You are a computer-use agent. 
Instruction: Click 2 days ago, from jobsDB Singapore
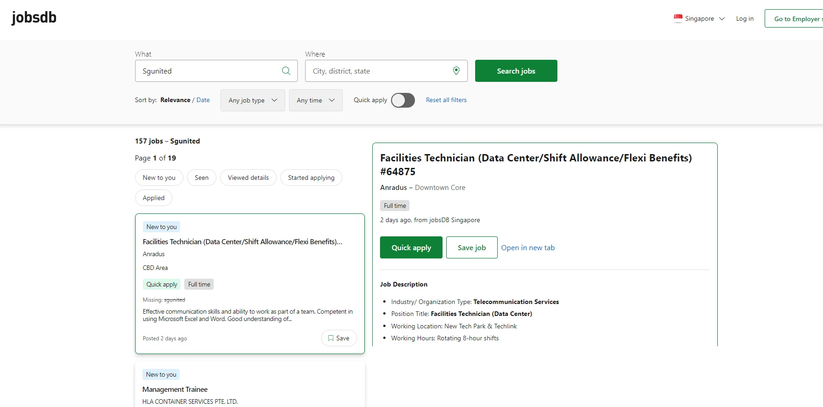pos(430,220)
